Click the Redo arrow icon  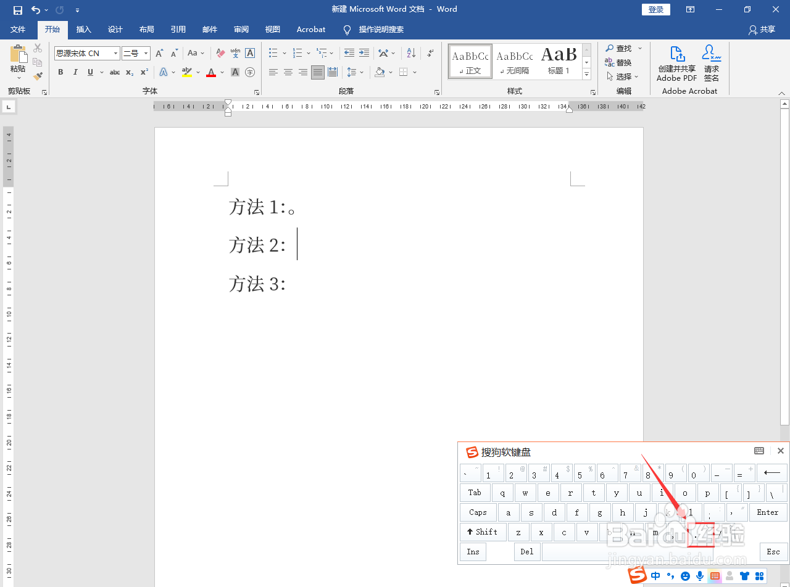(x=59, y=10)
